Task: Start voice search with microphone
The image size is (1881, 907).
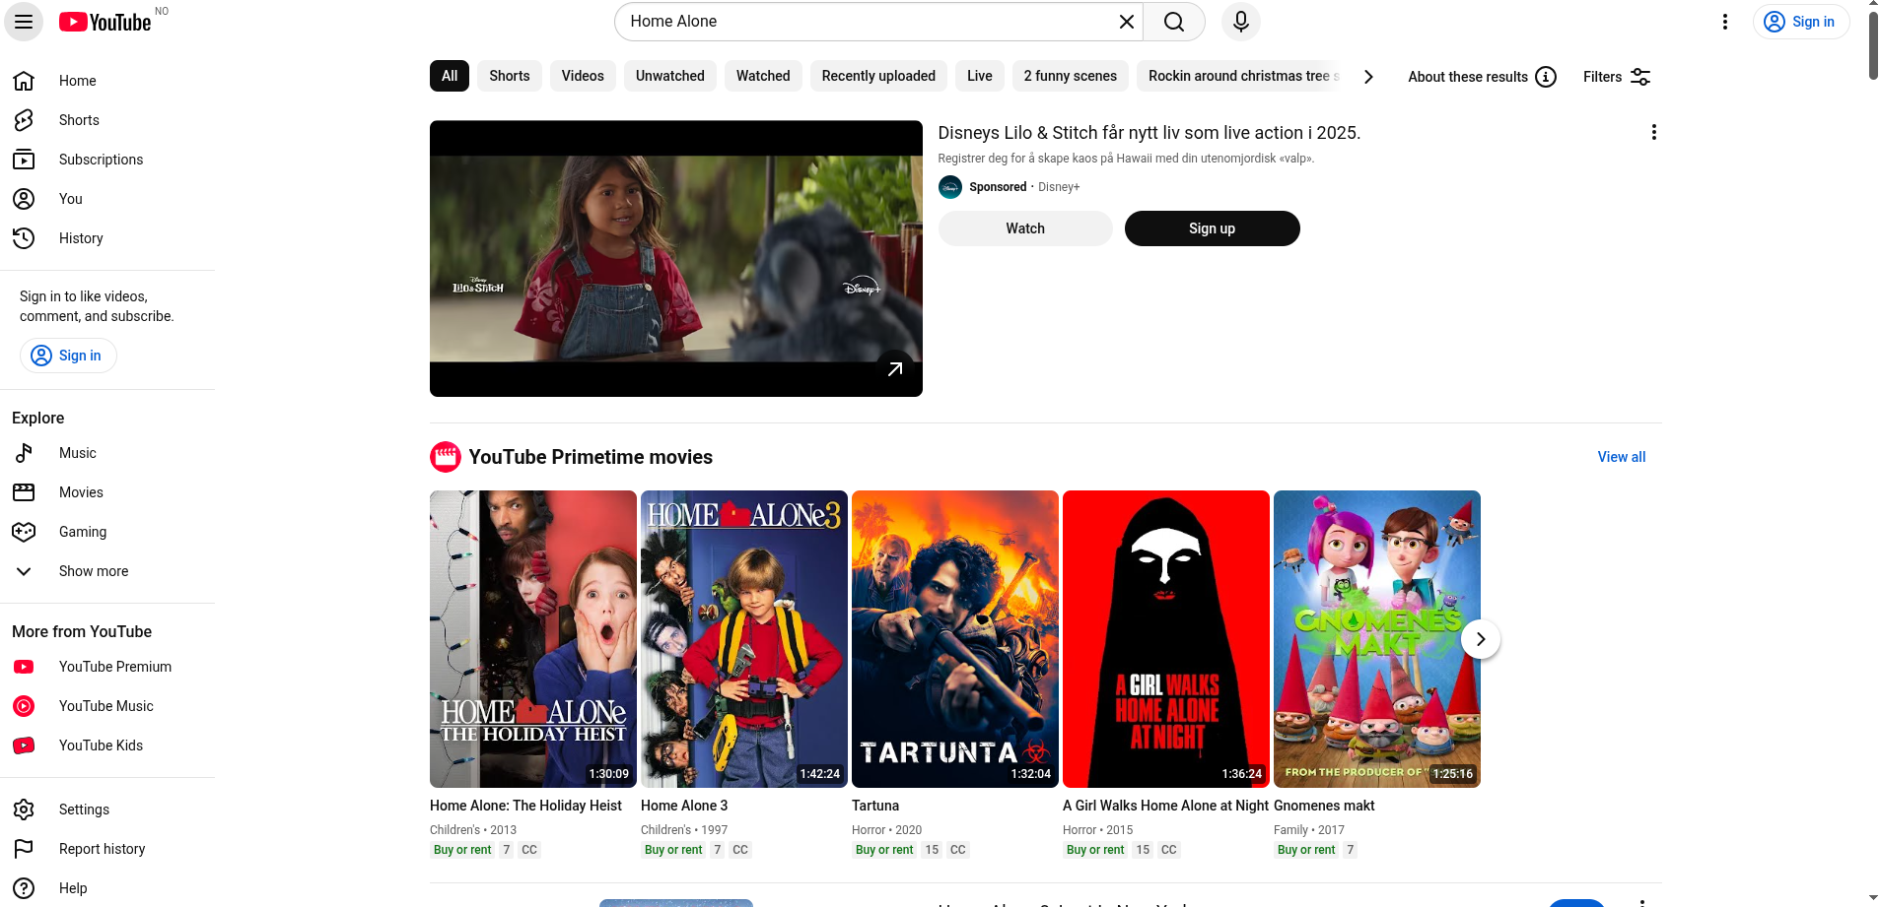Action: 1240,22
